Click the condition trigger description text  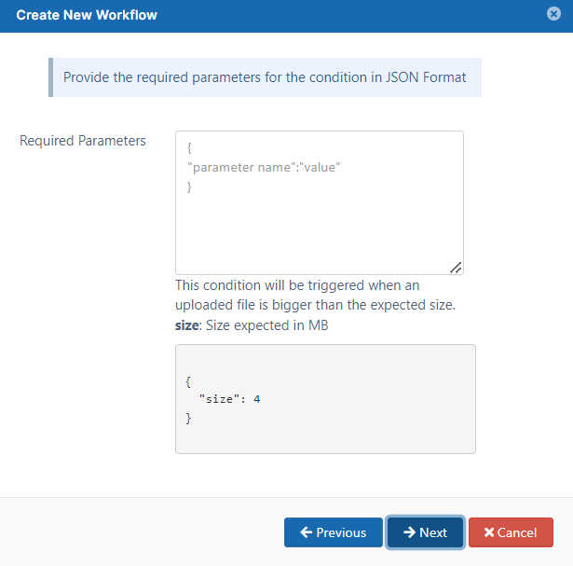315,295
